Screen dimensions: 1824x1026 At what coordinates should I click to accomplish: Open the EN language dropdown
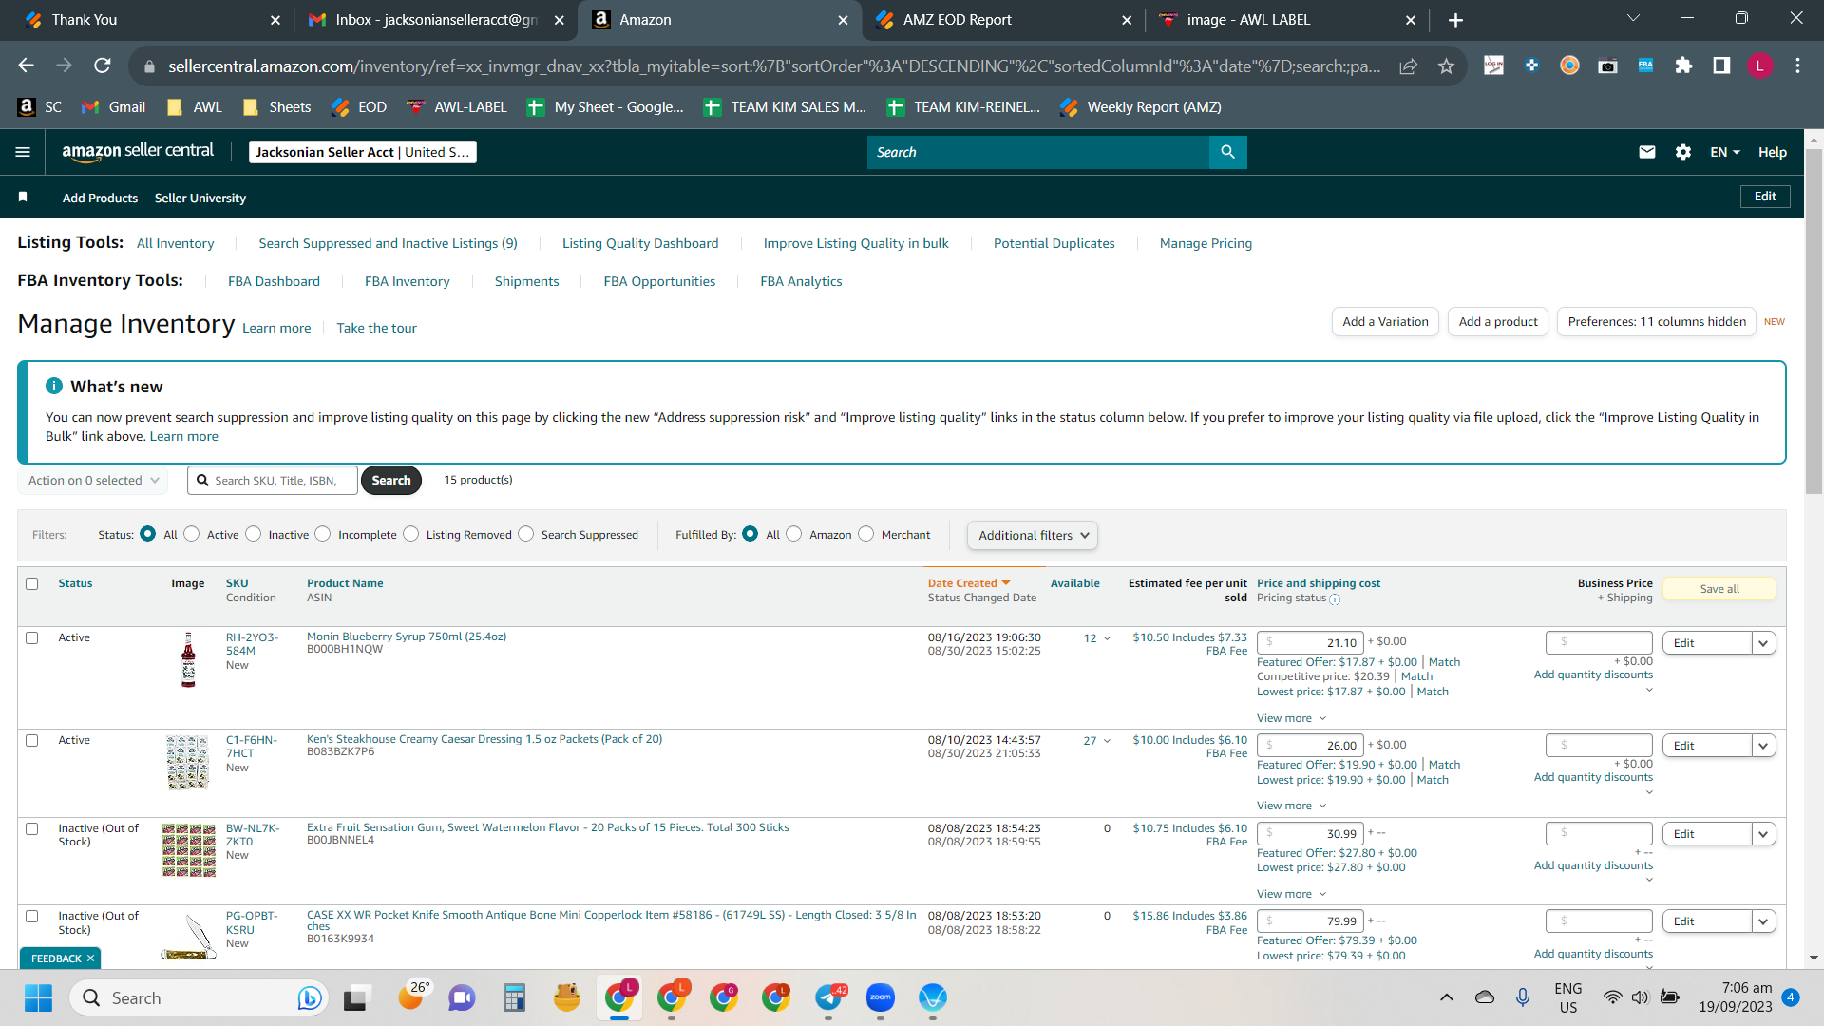coord(1725,152)
